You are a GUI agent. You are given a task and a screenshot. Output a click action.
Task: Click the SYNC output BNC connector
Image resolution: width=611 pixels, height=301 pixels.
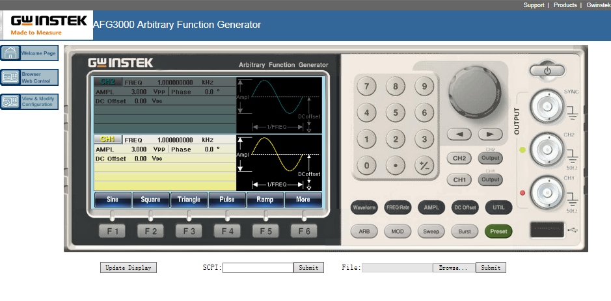(x=546, y=107)
